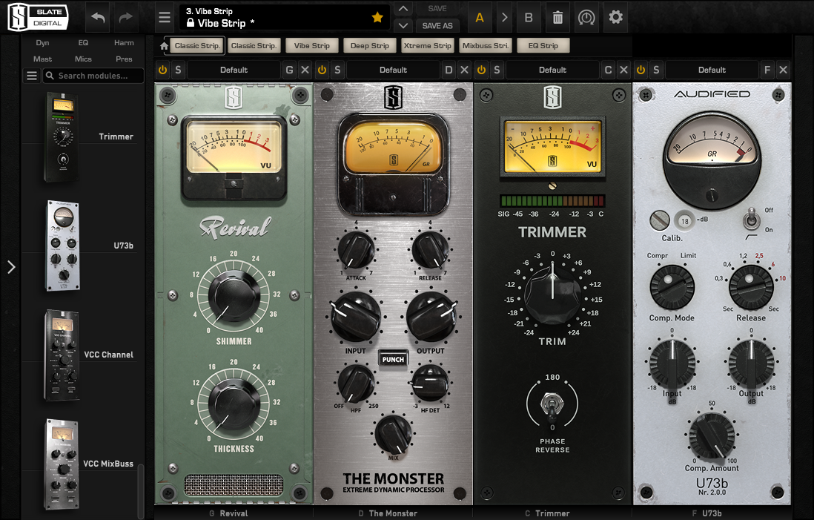Delete using the trash can icon

[557, 17]
